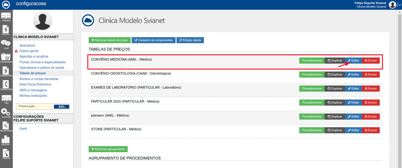Open the Manual sidebar icon
This screenshot has width=402, height=168.
pyautogui.click(x=6, y=154)
